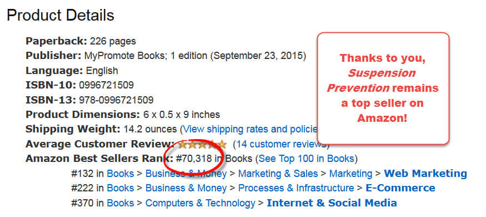
Task: Go to the Marketing subcategory link
Action: tap(350, 174)
